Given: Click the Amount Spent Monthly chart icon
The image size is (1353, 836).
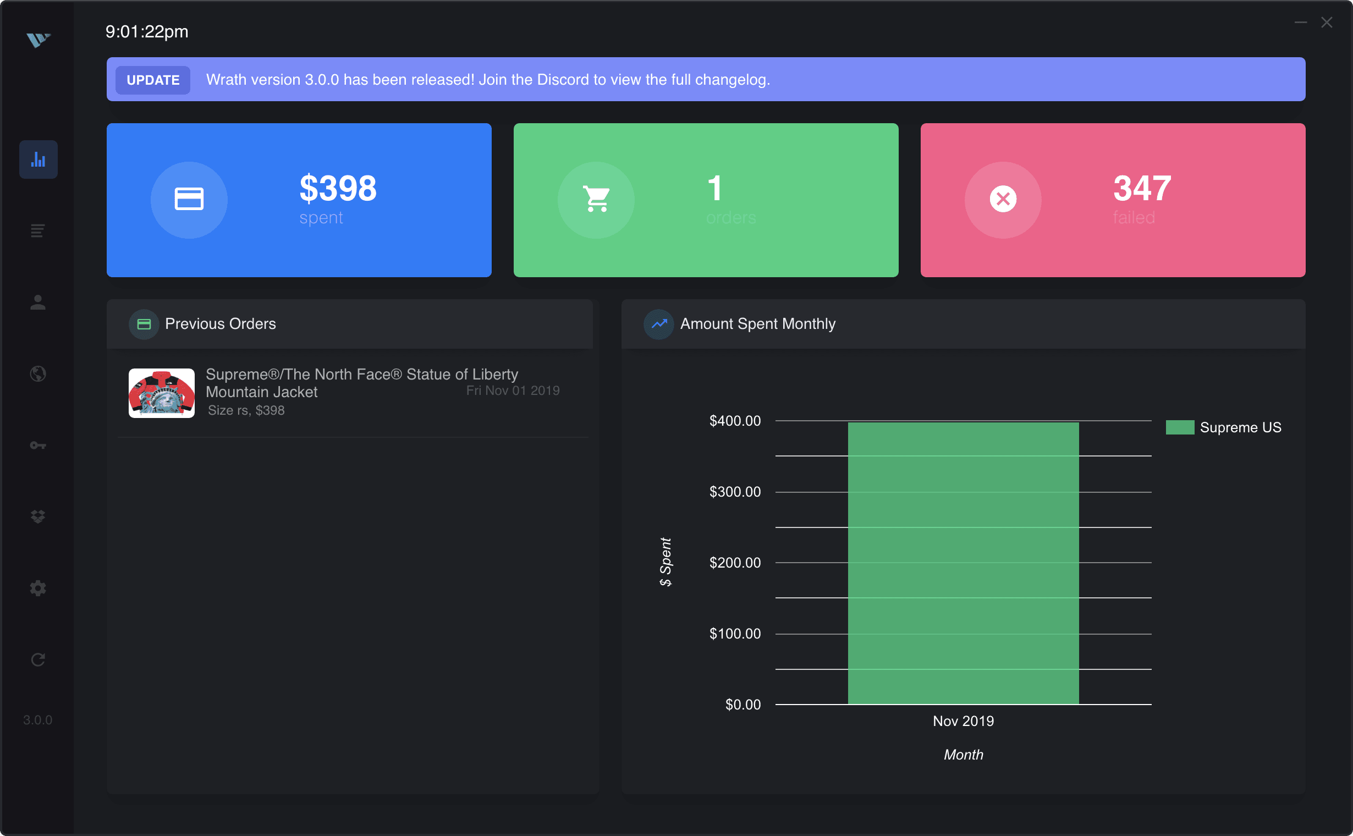Looking at the screenshot, I should 658,324.
